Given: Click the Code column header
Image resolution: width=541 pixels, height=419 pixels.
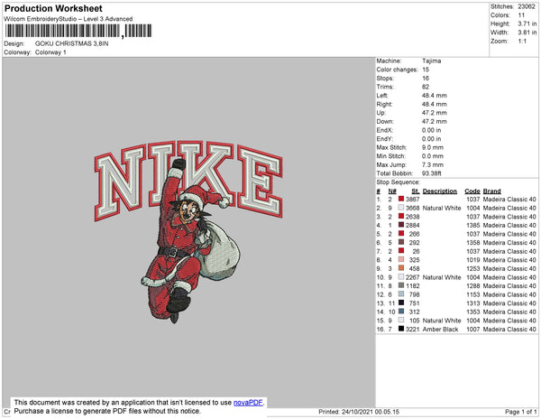Looking at the screenshot, I should click(472, 191).
